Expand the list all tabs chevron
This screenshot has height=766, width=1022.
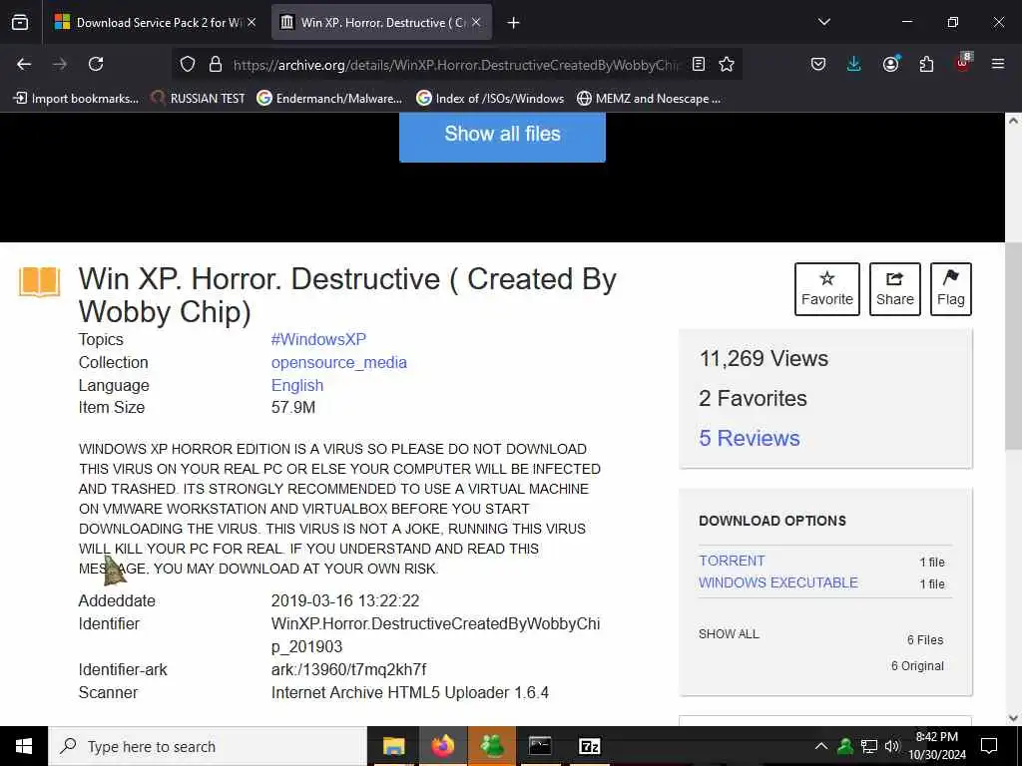point(823,22)
